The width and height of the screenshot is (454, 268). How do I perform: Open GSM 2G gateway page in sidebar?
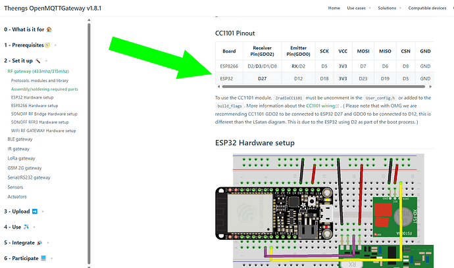[24, 168]
